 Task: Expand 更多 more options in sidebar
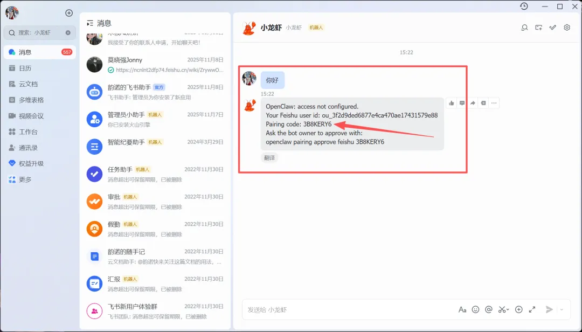40,179
